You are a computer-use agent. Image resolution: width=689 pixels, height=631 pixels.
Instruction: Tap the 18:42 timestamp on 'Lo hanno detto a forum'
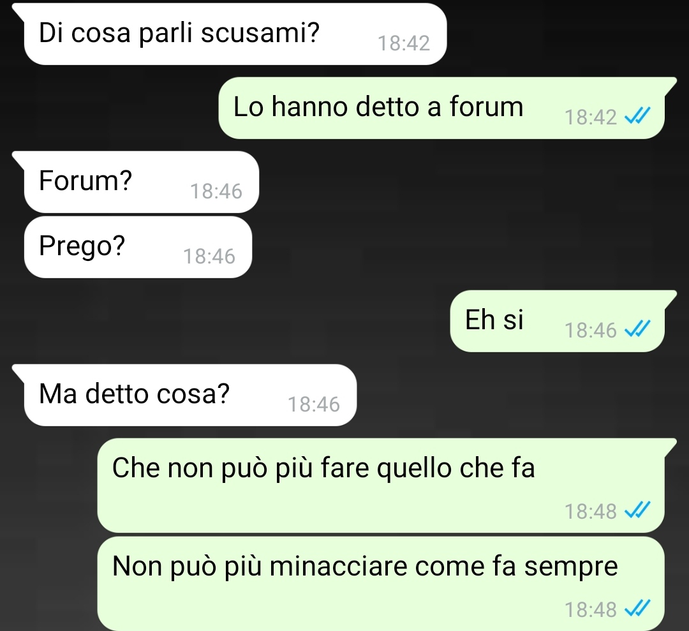(x=591, y=117)
